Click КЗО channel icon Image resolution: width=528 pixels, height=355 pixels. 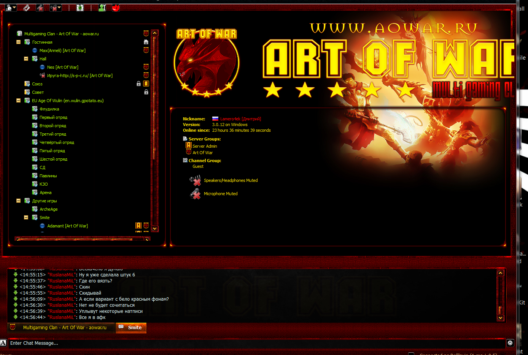pyautogui.click(x=35, y=184)
